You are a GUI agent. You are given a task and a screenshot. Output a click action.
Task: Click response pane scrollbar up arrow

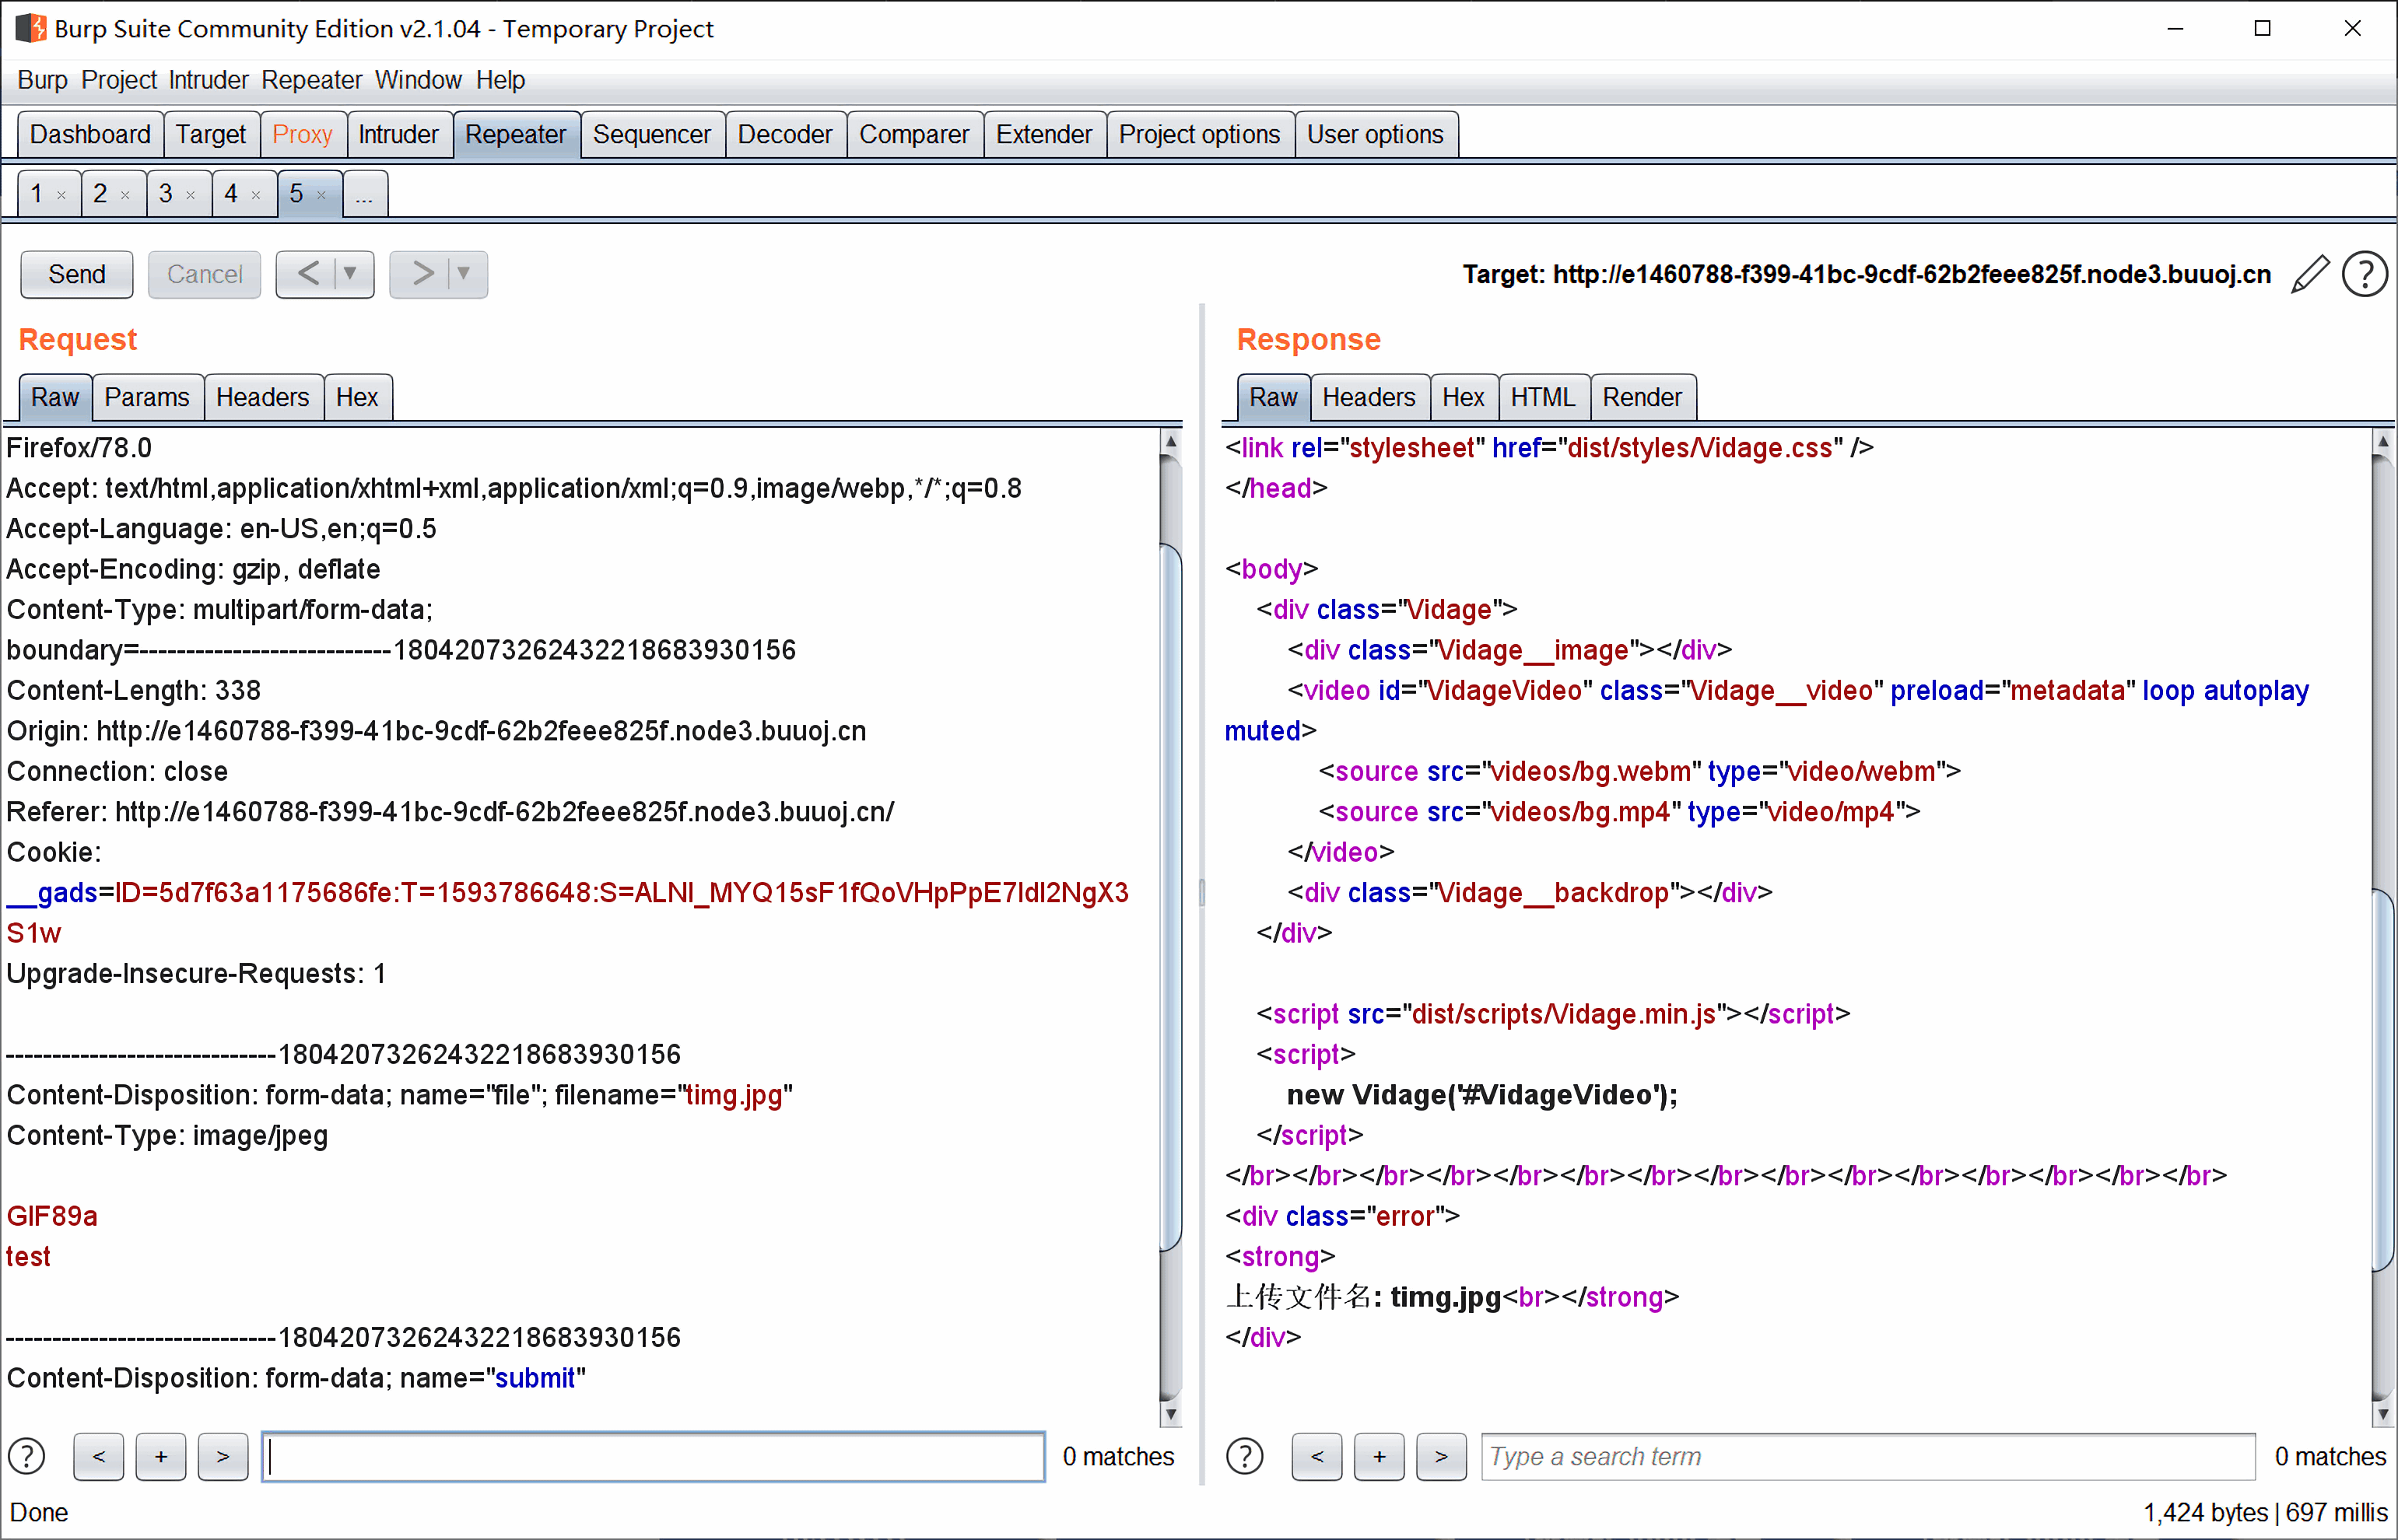2383,441
